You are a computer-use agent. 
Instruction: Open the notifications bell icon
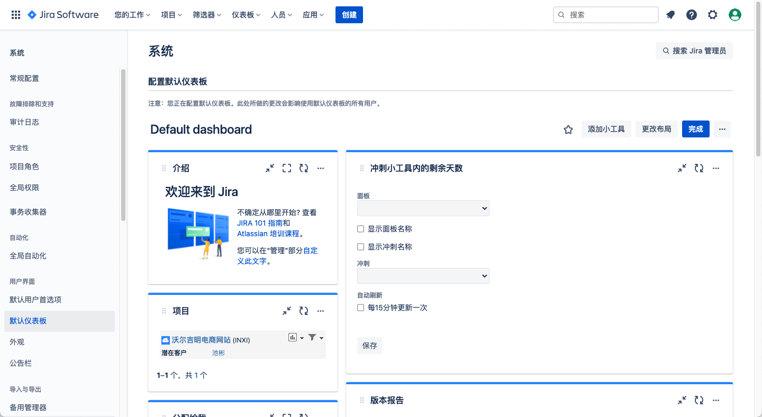click(x=670, y=15)
